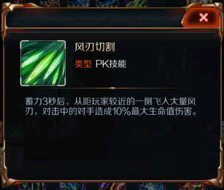224x190 pixels.
Task: Click the grey creature thumbnail above the popup
Action: point(49,3)
